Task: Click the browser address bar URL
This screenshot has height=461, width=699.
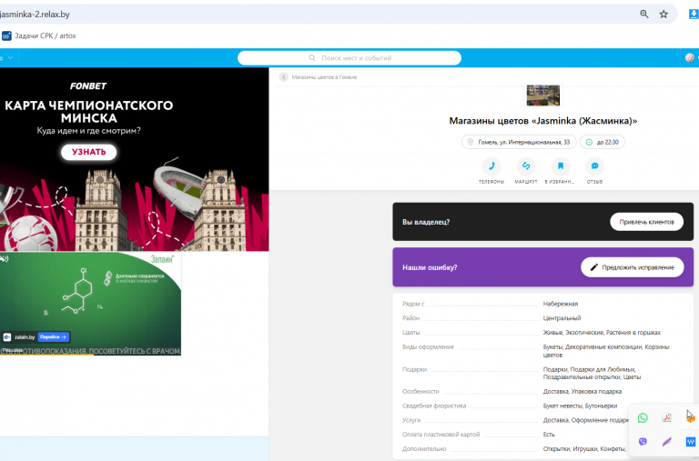Action: [x=35, y=15]
